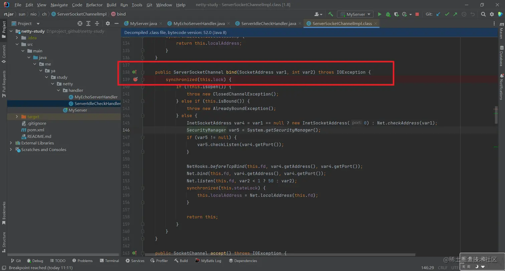Push commits via Git green arrow

pyautogui.click(x=455, y=14)
